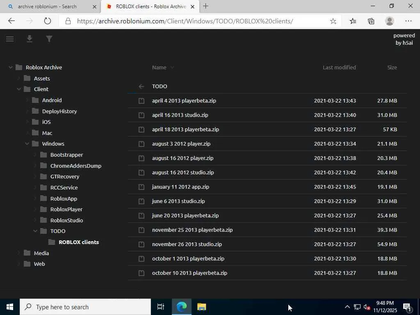
Task: Reload the page with the refresh icon
Action: (x=48, y=21)
